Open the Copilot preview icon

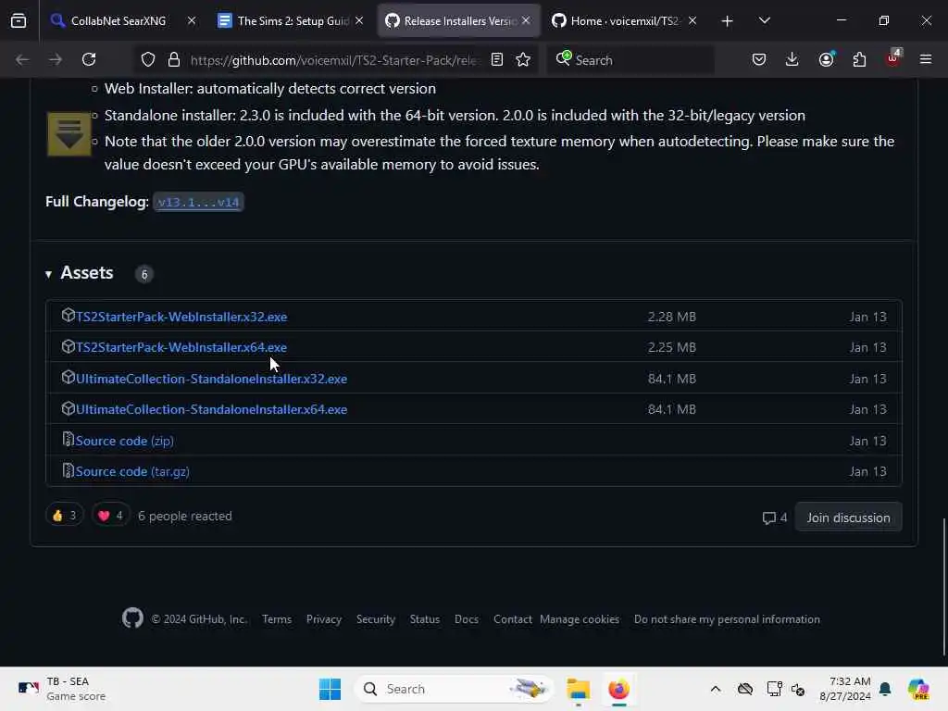pyautogui.click(x=918, y=689)
